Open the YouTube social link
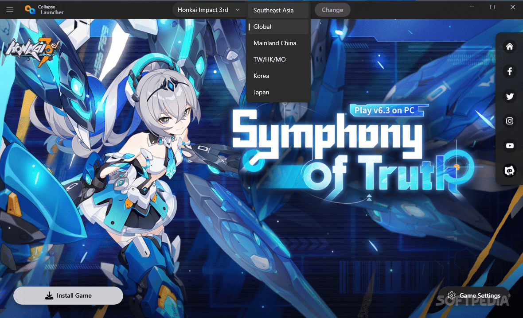 509,146
